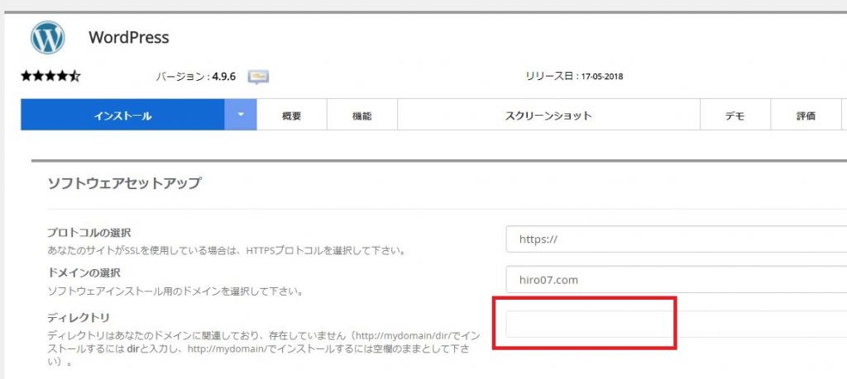The width and height of the screenshot is (847, 379).
Task: Open the https:// protocol dropdown
Action: coord(677,239)
